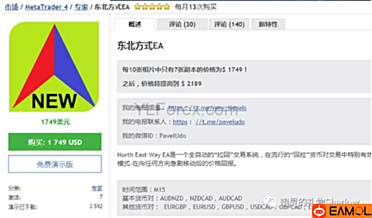Image resolution: width=372 pixels, height=218 pixels.
Task: Click the 每月13次购买 text
Action: point(196,7)
